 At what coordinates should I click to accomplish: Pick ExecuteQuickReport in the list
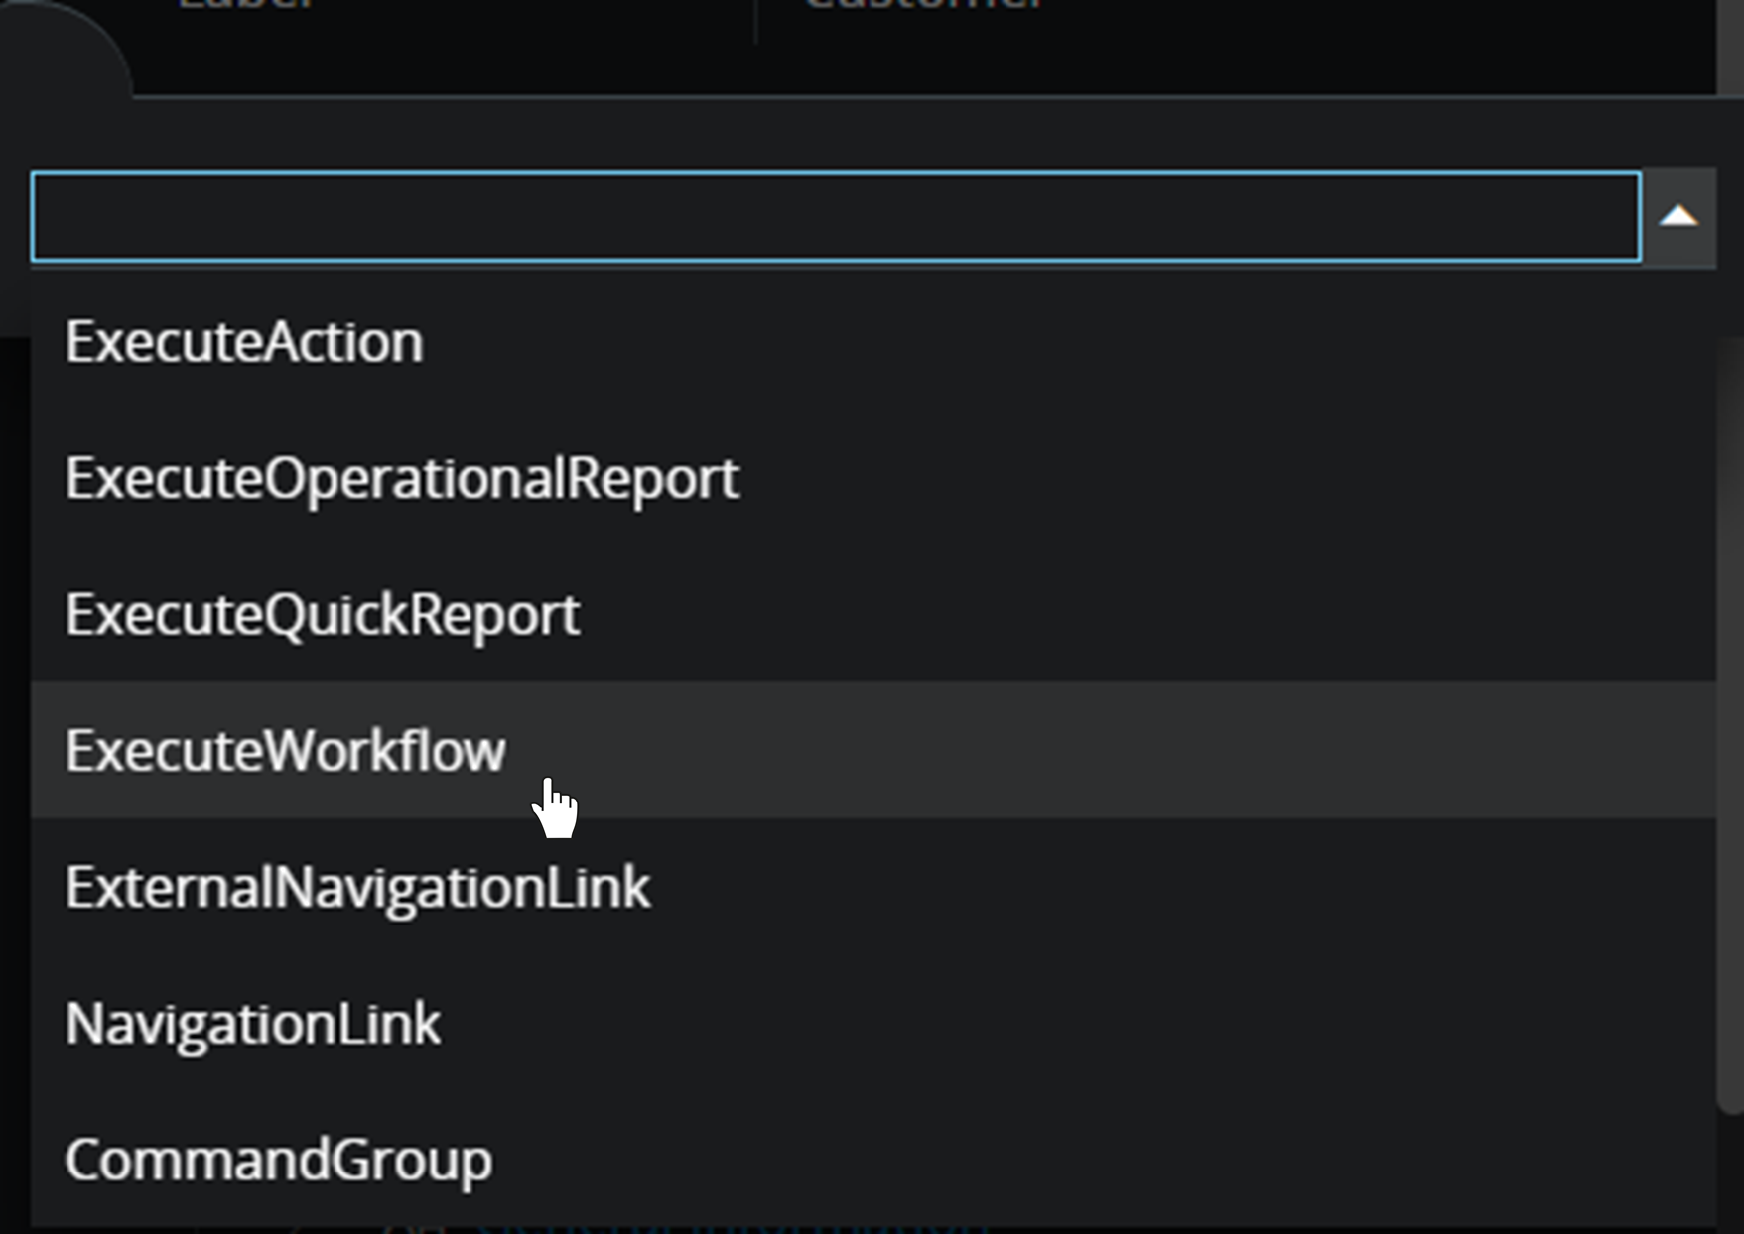tap(323, 614)
